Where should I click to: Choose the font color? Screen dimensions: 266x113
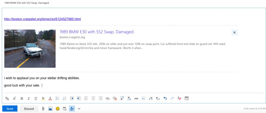tap(50, 99)
